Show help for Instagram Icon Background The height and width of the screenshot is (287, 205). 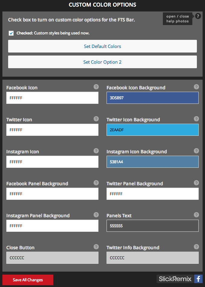click(x=196, y=151)
